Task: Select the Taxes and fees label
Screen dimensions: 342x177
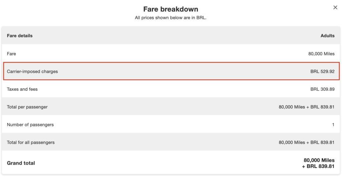Action: coord(22,89)
